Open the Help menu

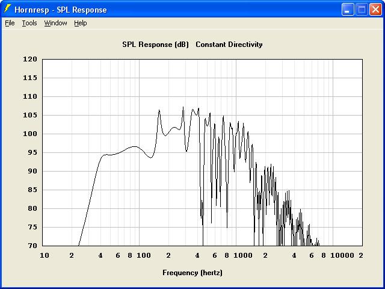click(81, 23)
